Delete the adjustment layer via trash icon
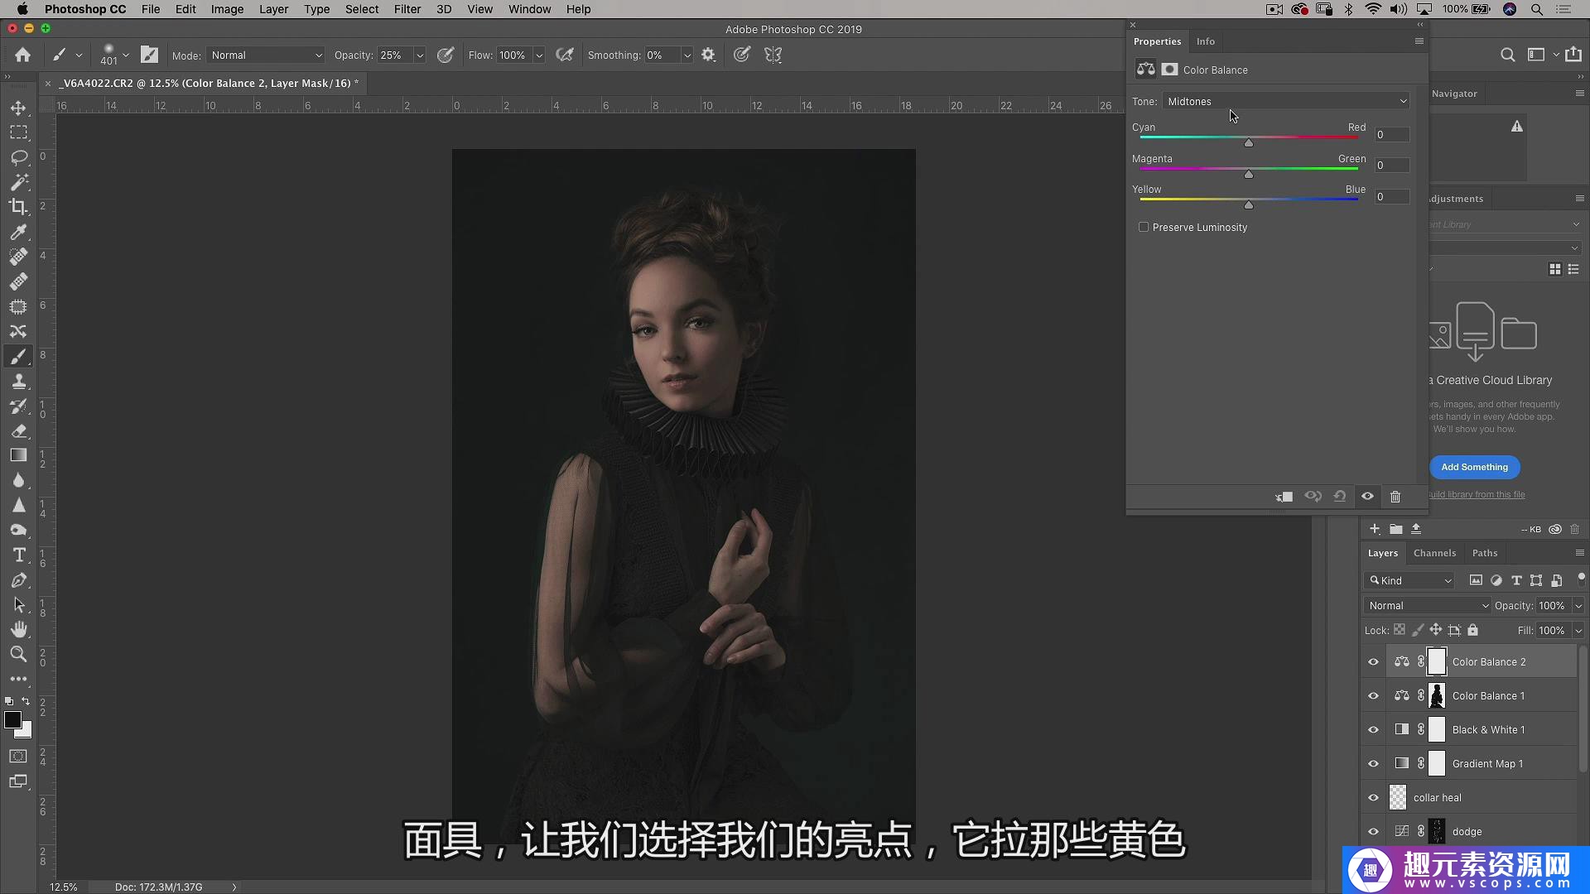Image resolution: width=1590 pixels, height=894 pixels. [x=1395, y=497]
